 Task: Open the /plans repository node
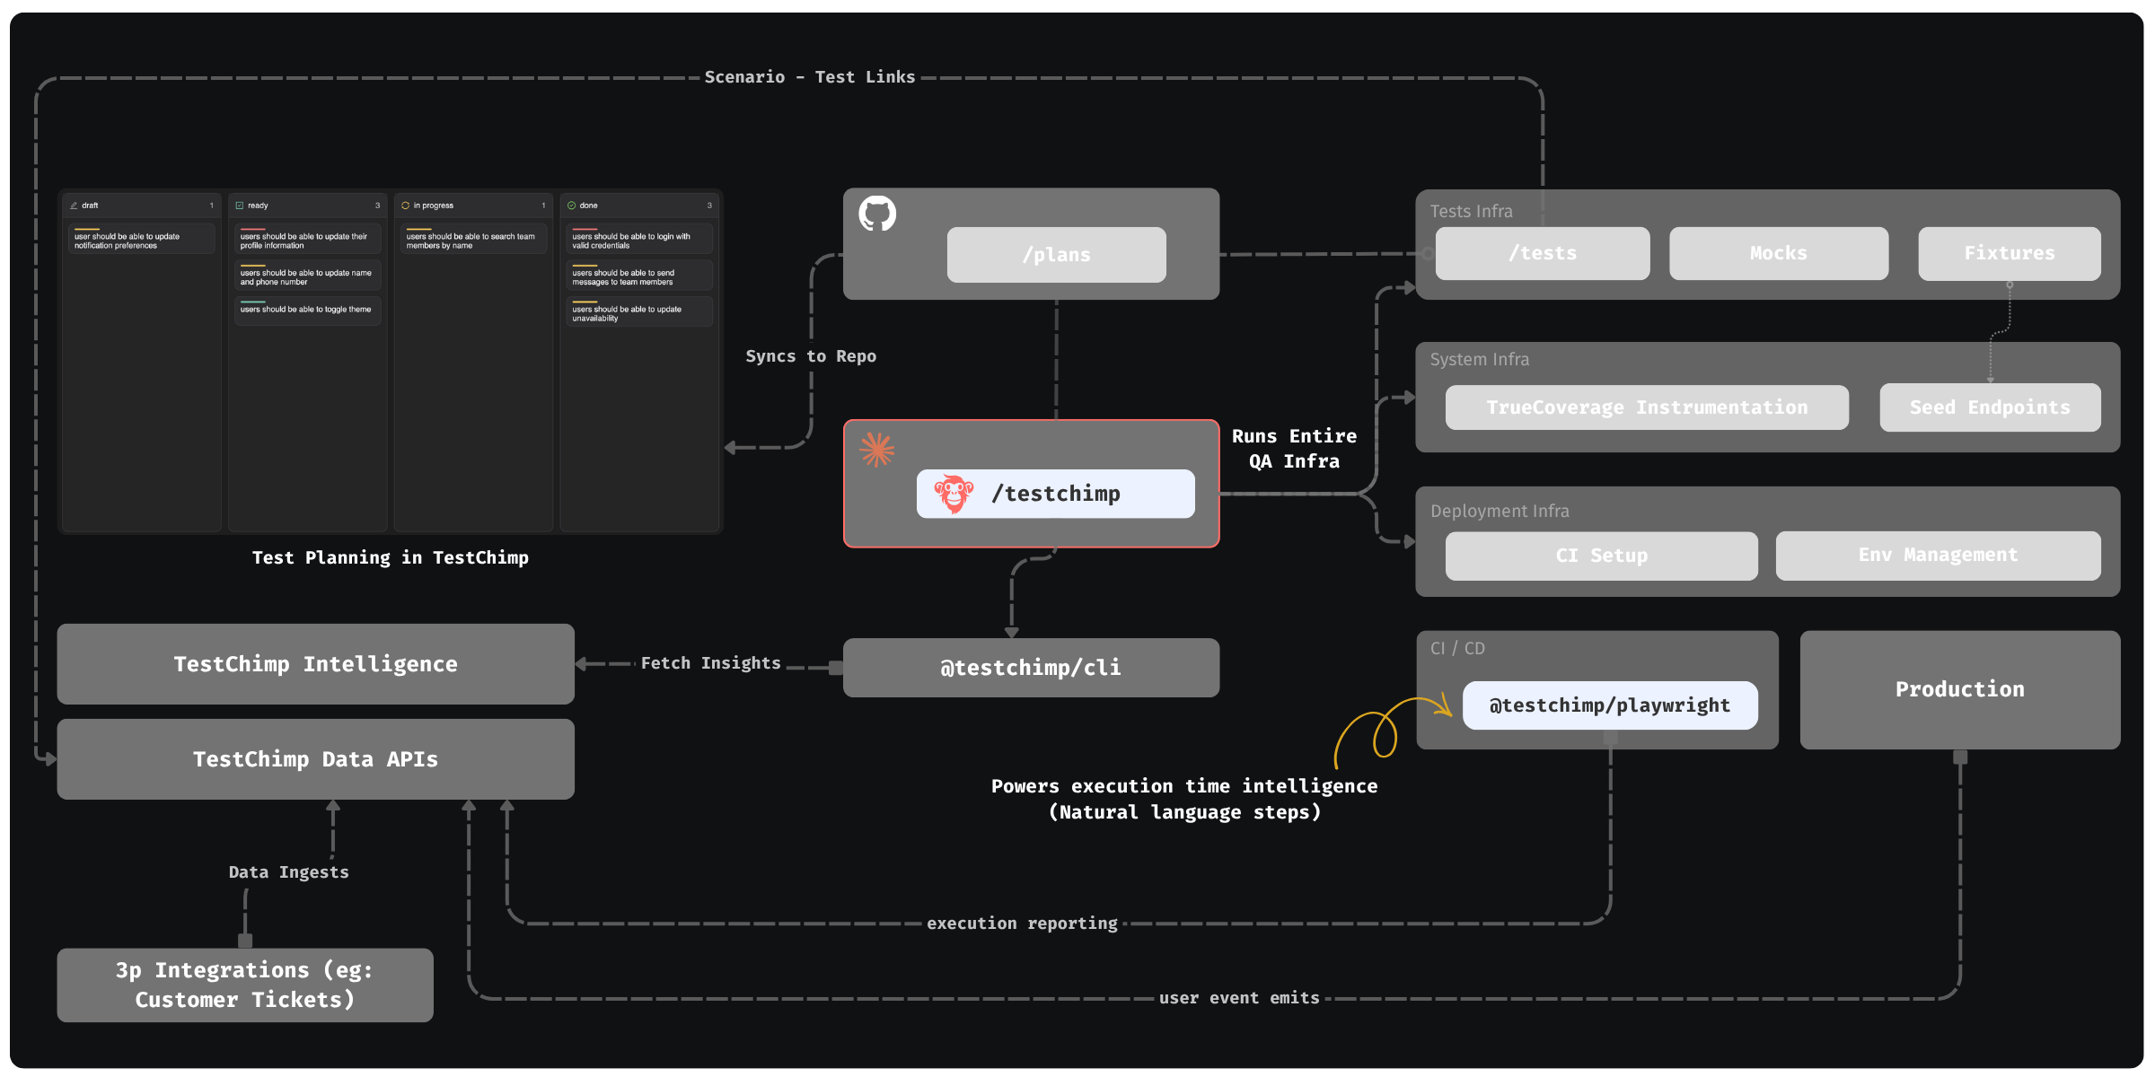click(x=1056, y=254)
